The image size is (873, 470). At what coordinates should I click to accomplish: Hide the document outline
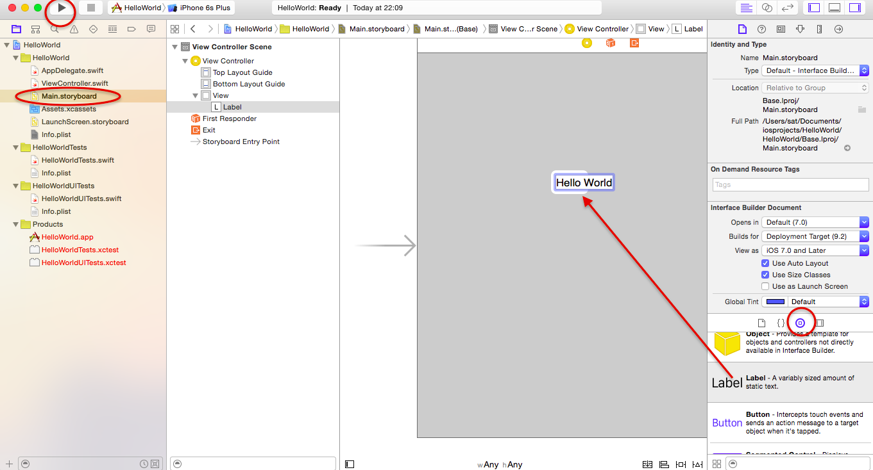pos(350,464)
